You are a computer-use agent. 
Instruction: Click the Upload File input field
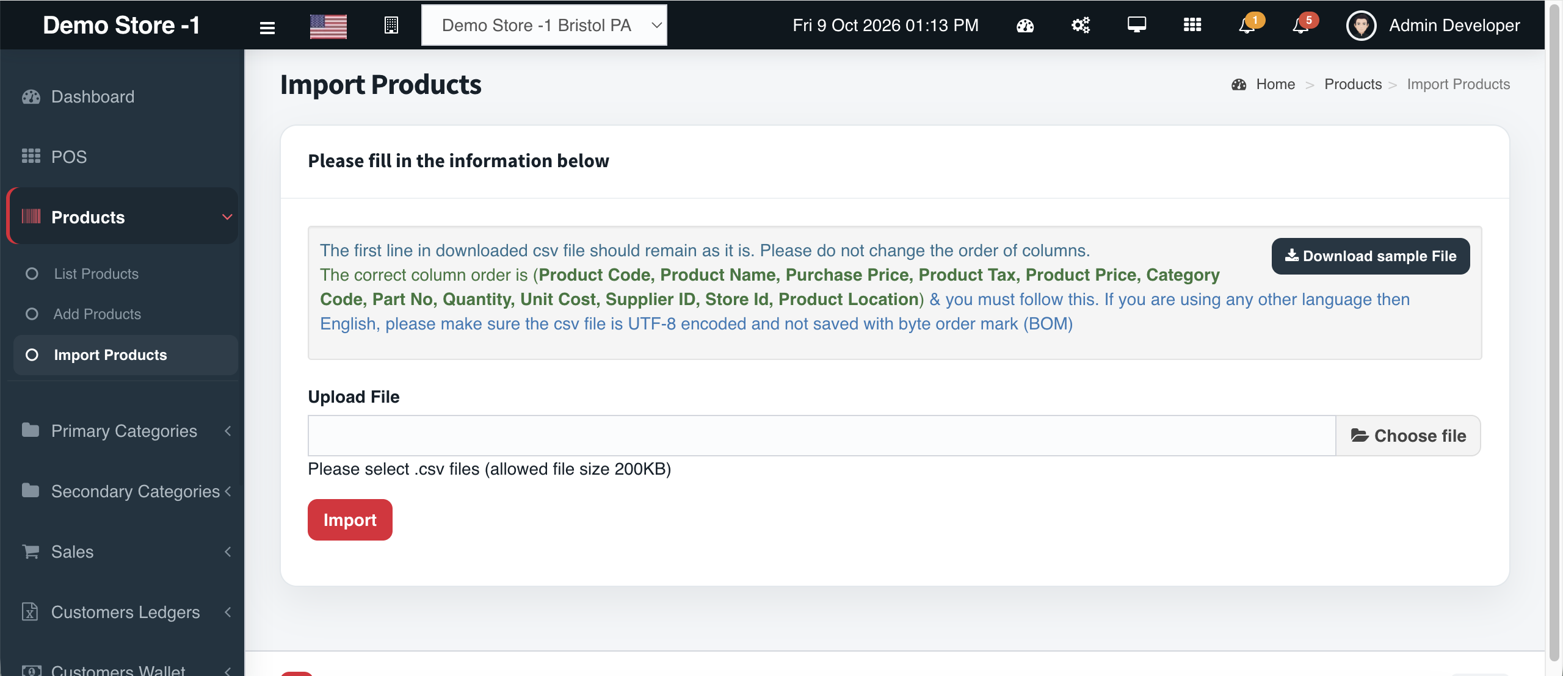[x=822, y=436]
